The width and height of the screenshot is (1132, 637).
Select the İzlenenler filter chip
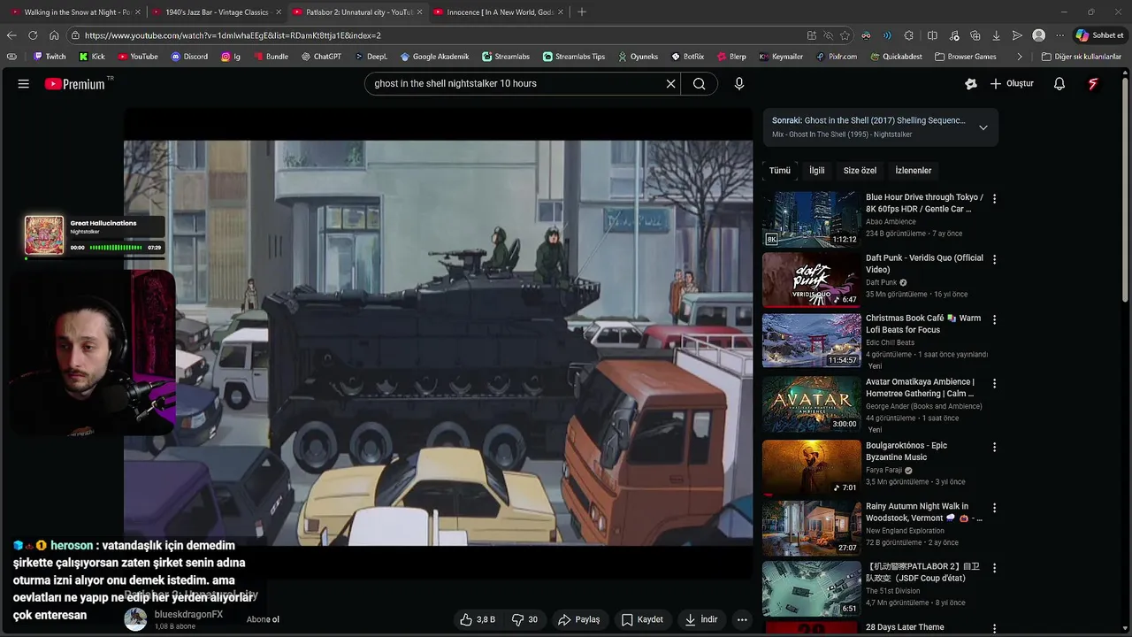pos(913,171)
